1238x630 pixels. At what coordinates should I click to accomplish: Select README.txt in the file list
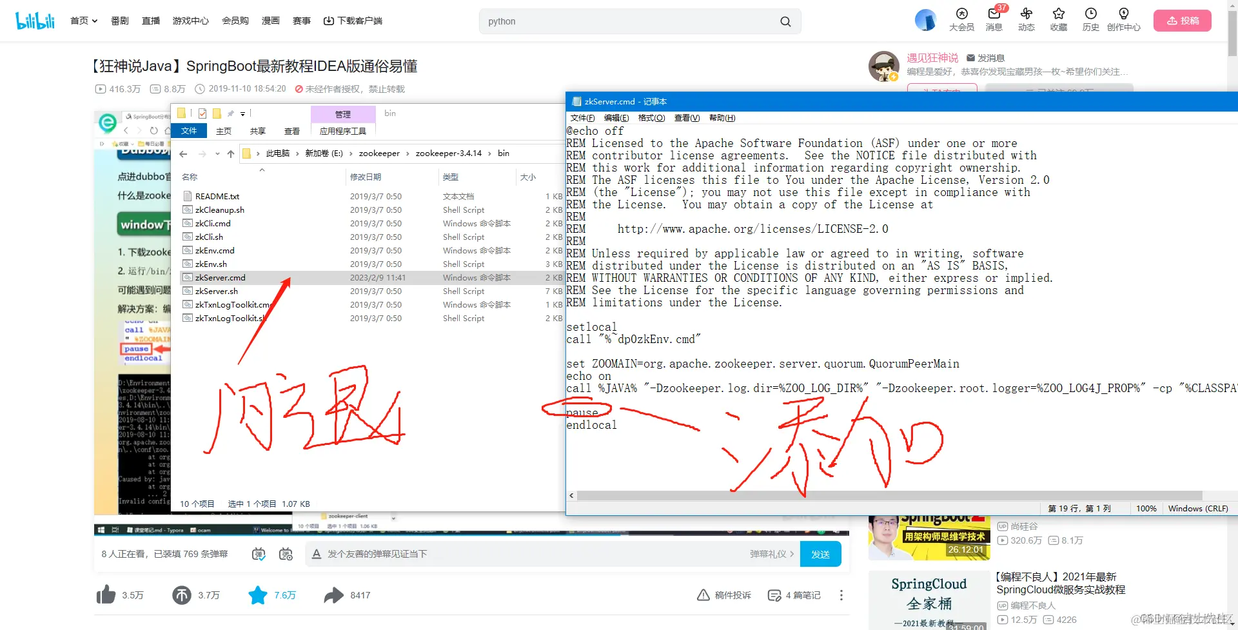(217, 197)
